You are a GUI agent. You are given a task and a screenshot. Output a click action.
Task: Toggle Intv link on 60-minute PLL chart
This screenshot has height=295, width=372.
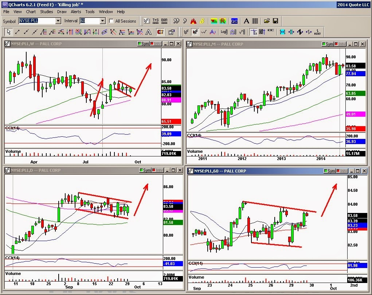(x=342, y=171)
